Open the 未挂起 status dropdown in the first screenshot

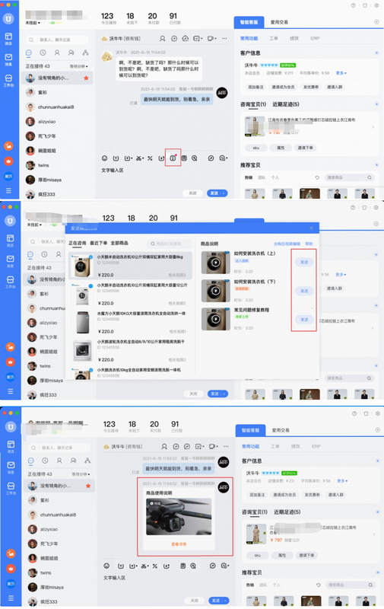click(33, 23)
